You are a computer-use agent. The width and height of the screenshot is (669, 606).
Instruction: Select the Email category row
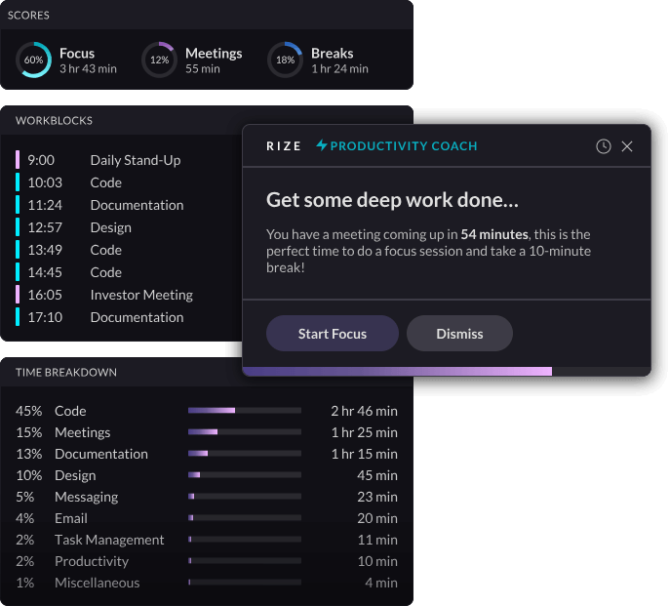[x=207, y=518]
